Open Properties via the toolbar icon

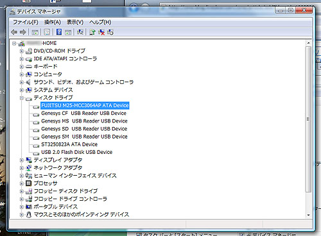tap(47, 32)
